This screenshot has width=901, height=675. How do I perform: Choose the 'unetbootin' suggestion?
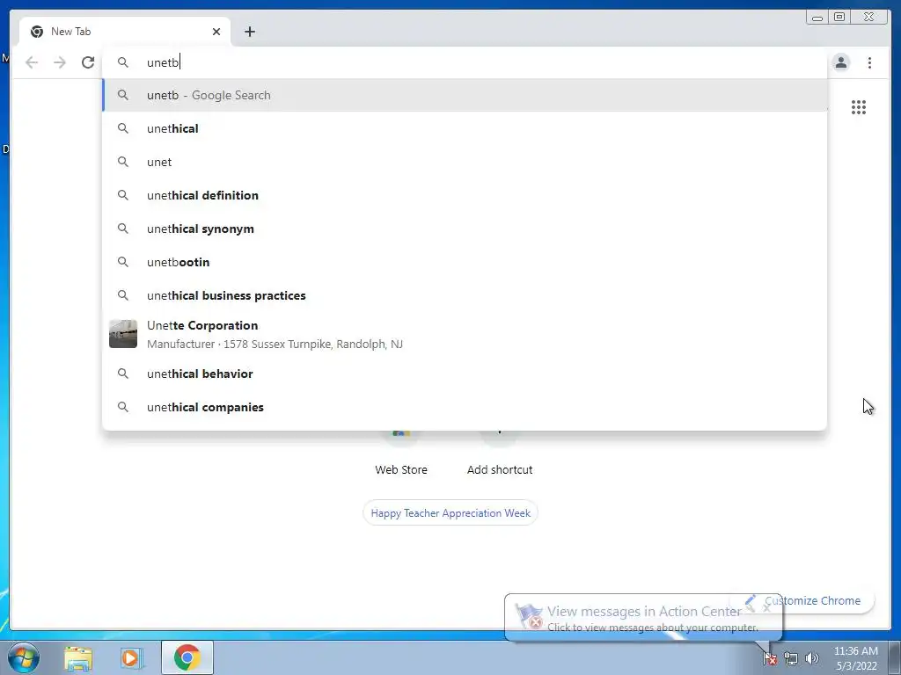click(x=465, y=262)
